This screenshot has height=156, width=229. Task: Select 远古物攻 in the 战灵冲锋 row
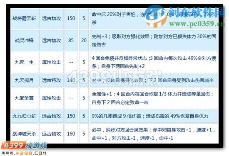[x=51, y=41]
